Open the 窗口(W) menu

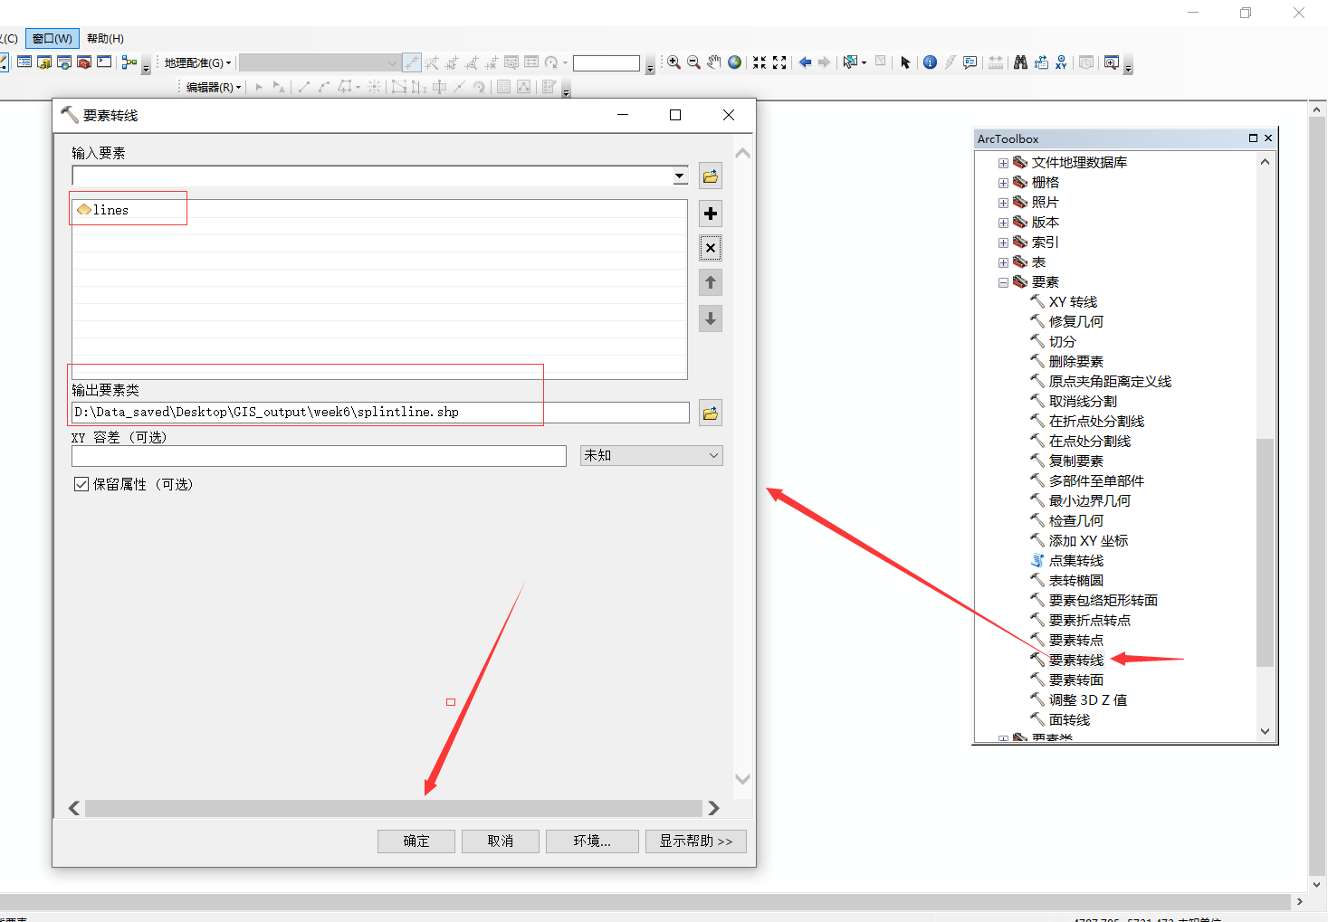click(x=53, y=38)
